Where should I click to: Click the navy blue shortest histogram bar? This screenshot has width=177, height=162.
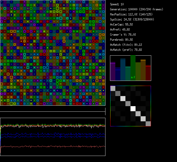118,75
